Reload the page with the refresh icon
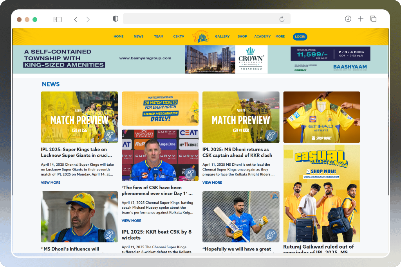This screenshot has width=401, height=267. click(x=282, y=19)
